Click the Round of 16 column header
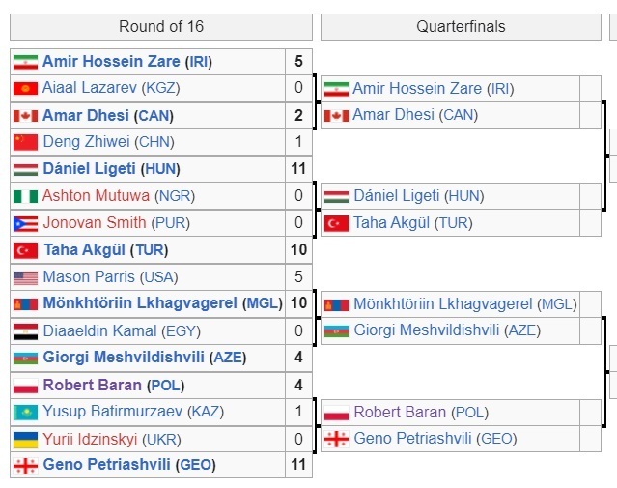 click(x=161, y=27)
